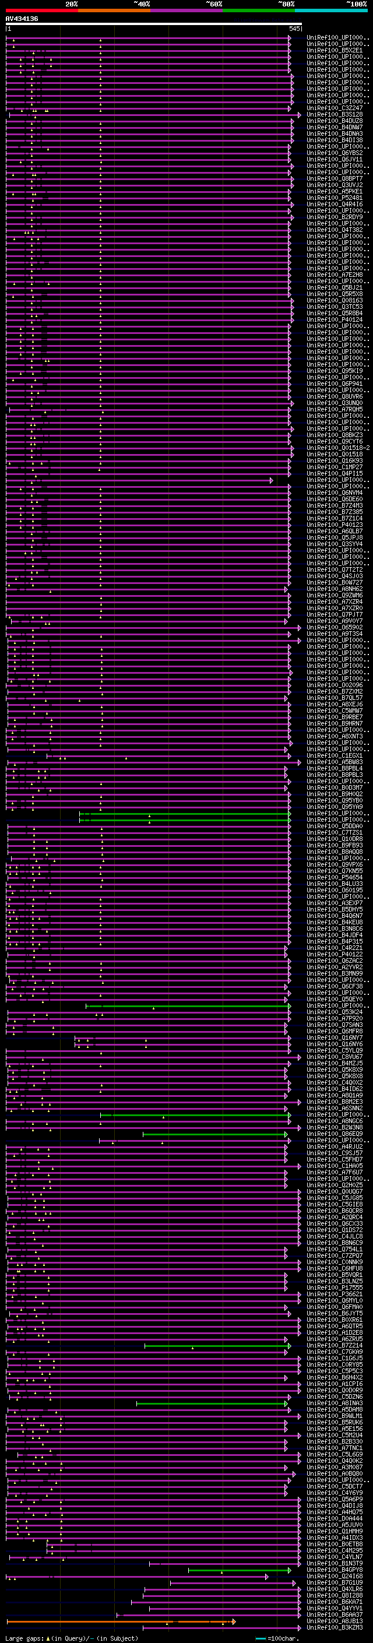This screenshot has height=1643, width=373.
Task: Select hit label UniRef100_B3S128
Action: [x=334, y=115]
